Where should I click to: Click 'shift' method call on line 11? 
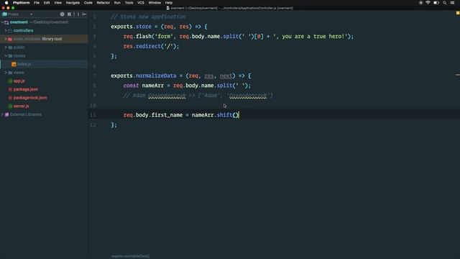pyautogui.click(x=225, y=115)
